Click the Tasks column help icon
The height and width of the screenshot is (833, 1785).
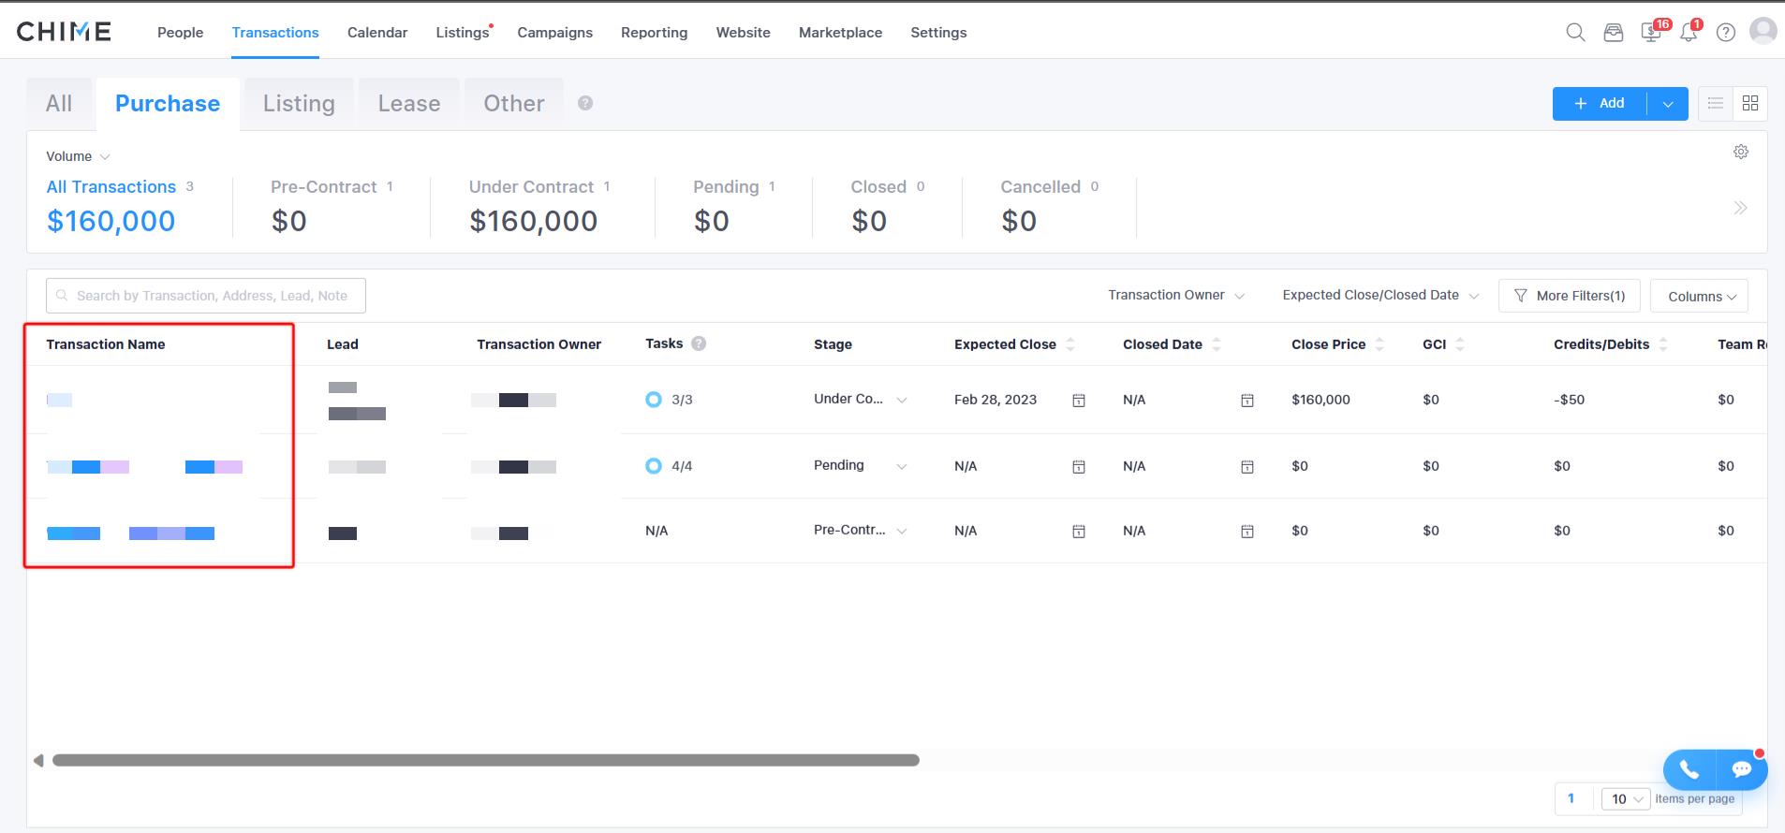pyautogui.click(x=699, y=343)
